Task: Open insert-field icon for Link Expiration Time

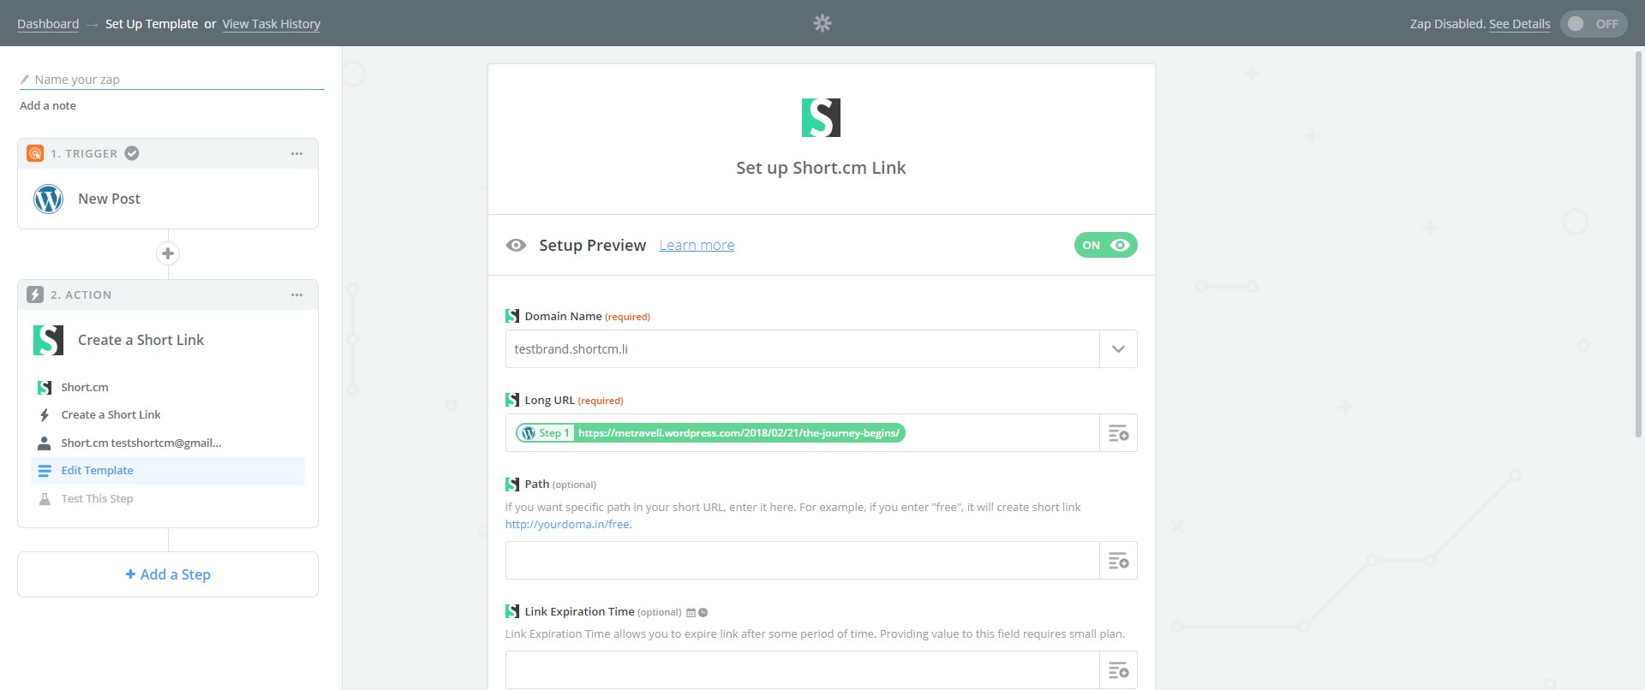Action: pyautogui.click(x=1118, y=670)
